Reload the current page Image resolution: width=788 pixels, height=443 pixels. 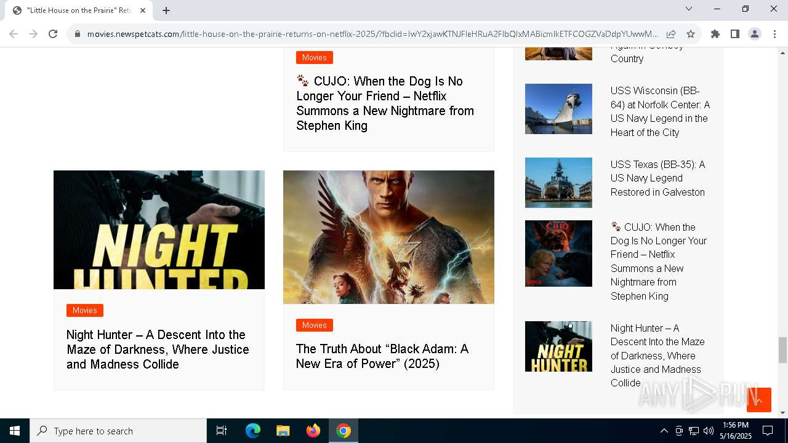click(x=53, y=34)
